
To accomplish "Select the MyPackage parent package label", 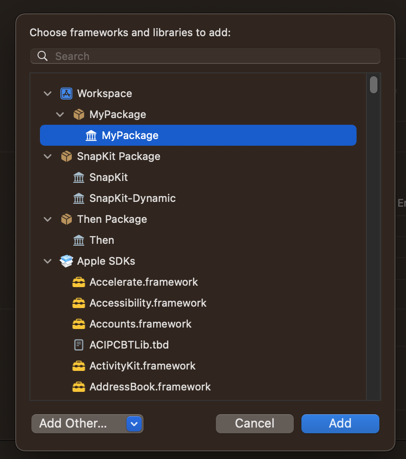I will click(x=118, y=114).
